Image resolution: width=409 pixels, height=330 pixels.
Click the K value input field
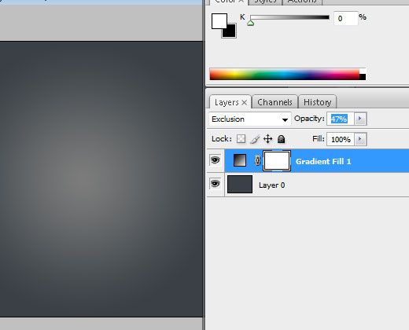tap(346, 18)
